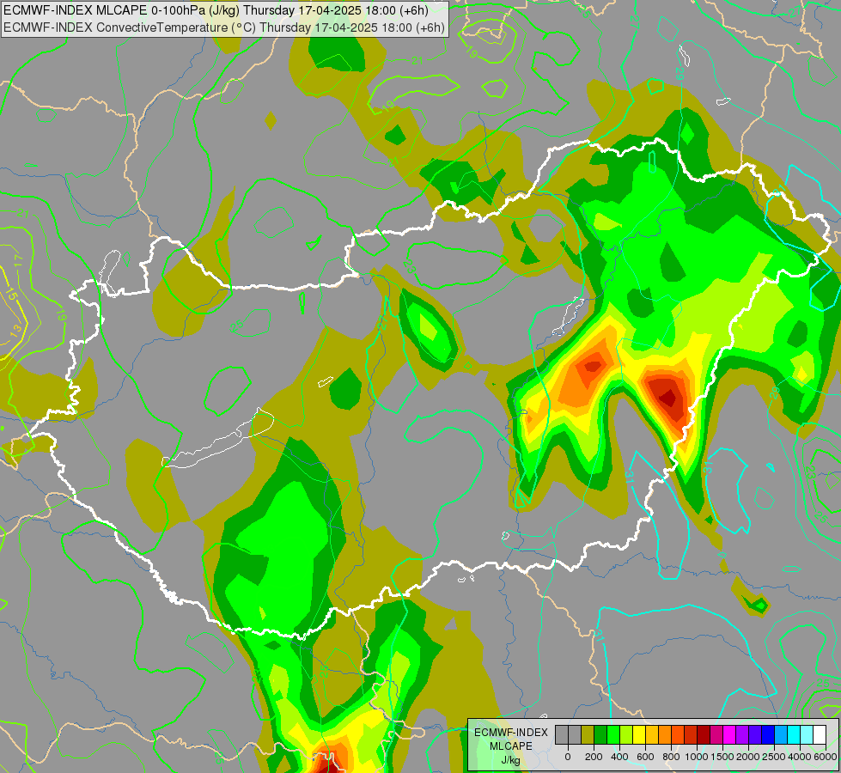Click the orange legend swatch before 800
The image size is (841, 773).
(665, 735)
